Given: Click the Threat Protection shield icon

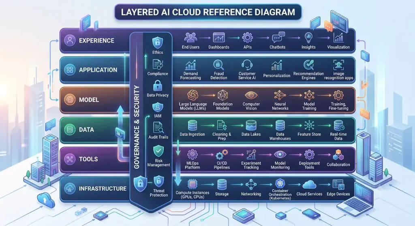Looking at the screenshot, I should (x=158, y=181).
